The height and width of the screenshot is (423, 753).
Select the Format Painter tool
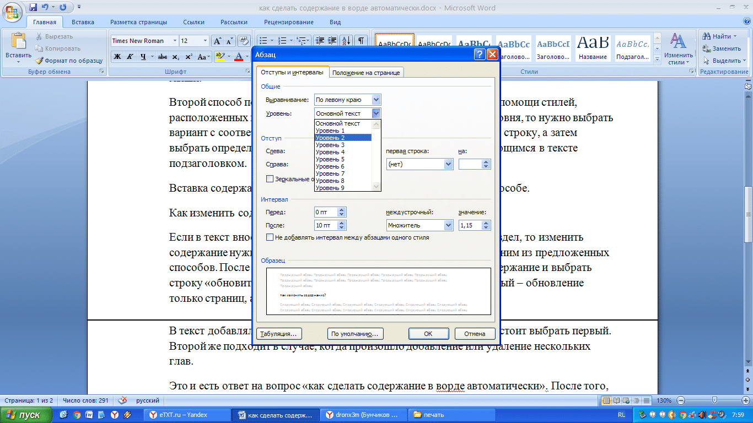69,61
